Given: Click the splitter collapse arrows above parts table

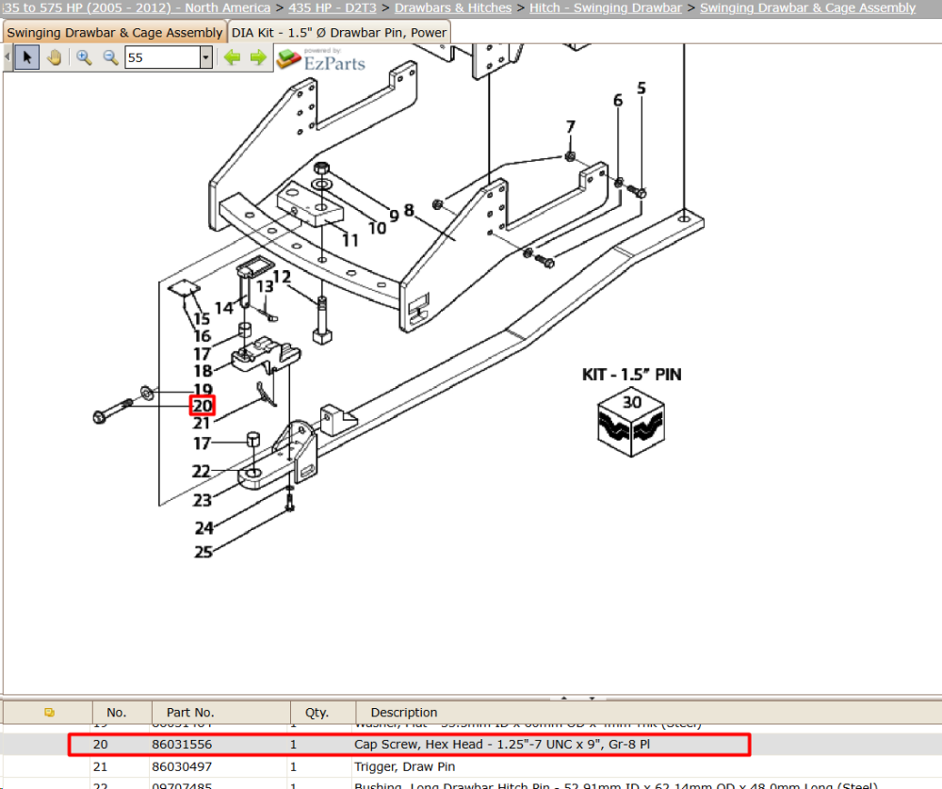Looking at the screenshot, I should pyautogui.click(x=578, y=698).
